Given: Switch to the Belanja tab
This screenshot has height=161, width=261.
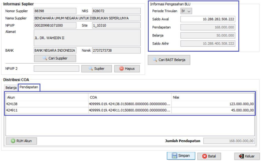Looking at the screenshot, I should point(11,88).
